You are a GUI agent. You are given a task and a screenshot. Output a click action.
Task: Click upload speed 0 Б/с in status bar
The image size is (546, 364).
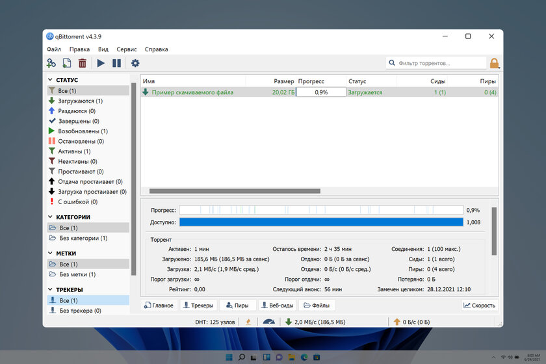pos(412,322)
